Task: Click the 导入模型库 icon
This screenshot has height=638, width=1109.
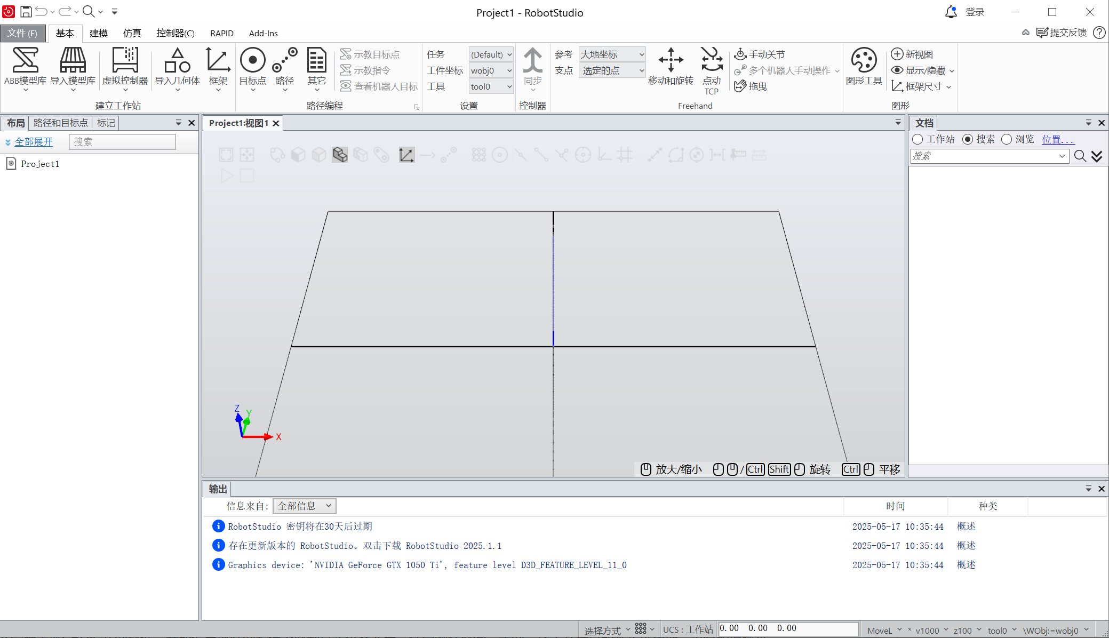Action: pos(73,68)
